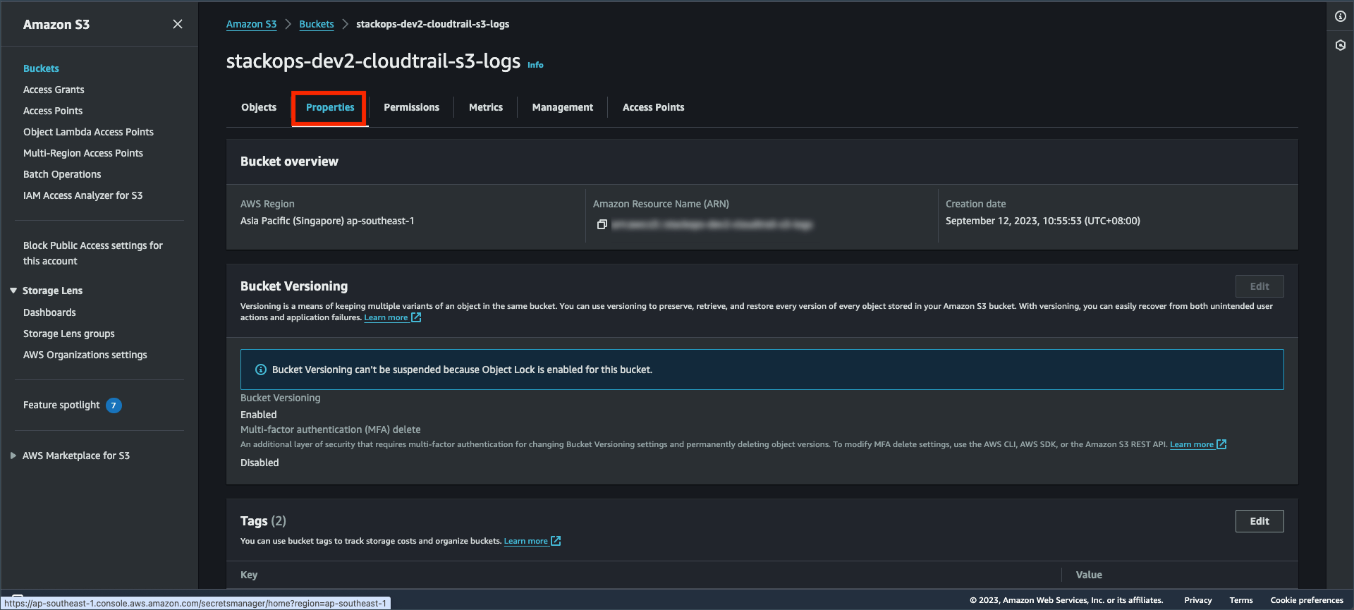Click the Value column header in Tags
The width and height of the screenshot is (1354, 610).
[1089, 575]
